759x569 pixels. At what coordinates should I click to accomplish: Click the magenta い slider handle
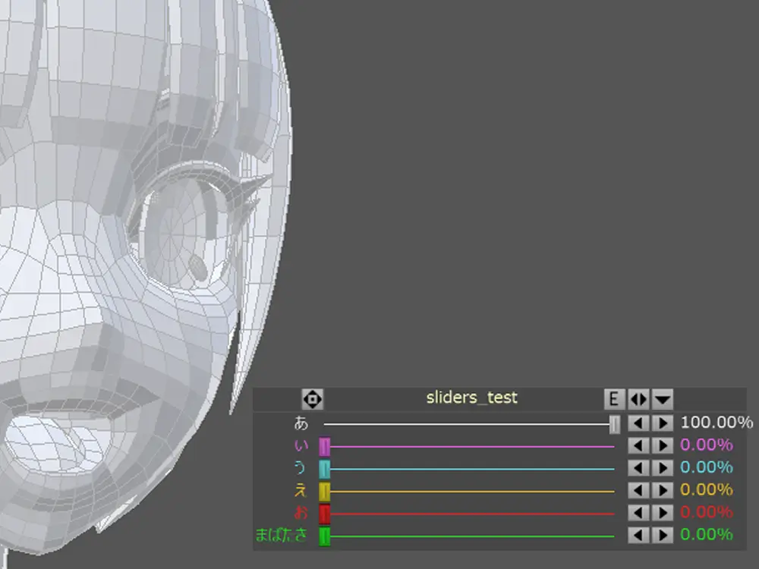point(325,447)
